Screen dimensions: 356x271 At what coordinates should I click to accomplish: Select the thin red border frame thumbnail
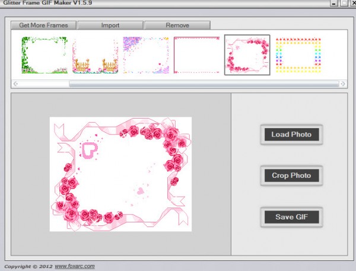click(x=196, y=55)
